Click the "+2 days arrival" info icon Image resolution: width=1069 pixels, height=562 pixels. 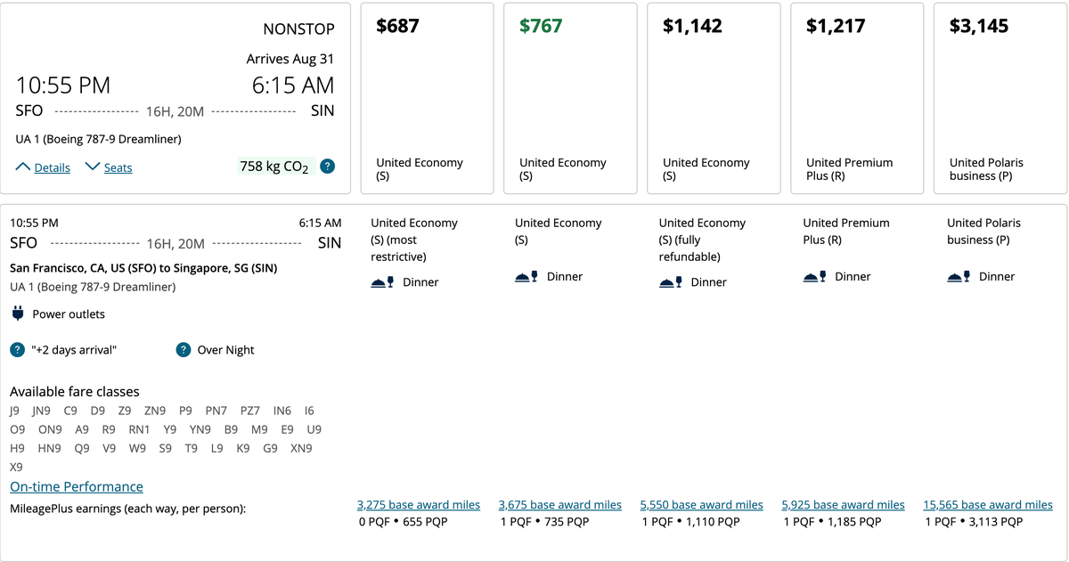click(x=17, y=350)
